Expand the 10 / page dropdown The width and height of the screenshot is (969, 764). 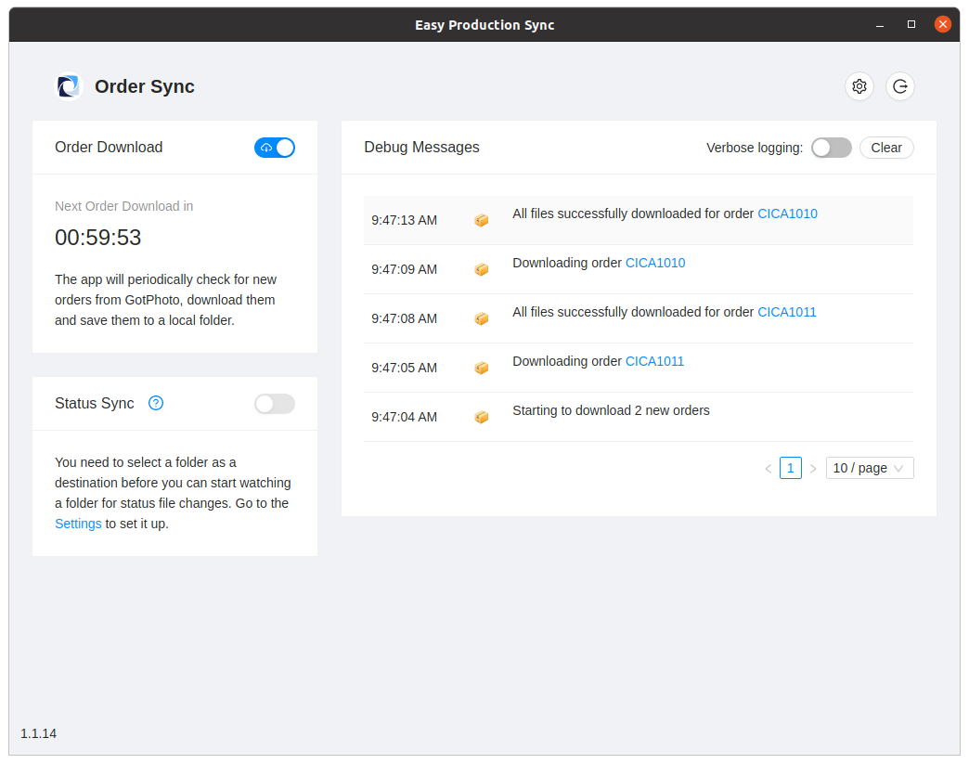click(x=870, y=468)
